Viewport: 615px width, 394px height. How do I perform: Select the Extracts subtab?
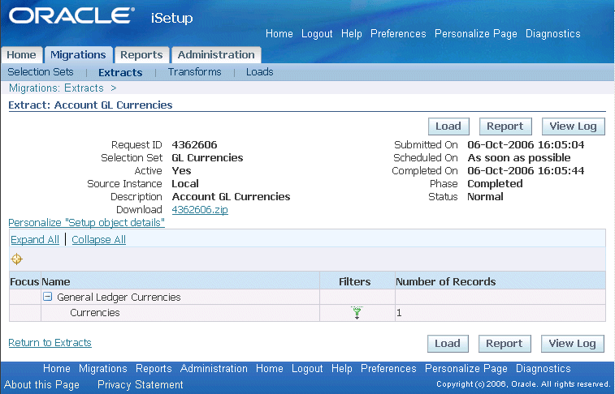coord(120,73)
